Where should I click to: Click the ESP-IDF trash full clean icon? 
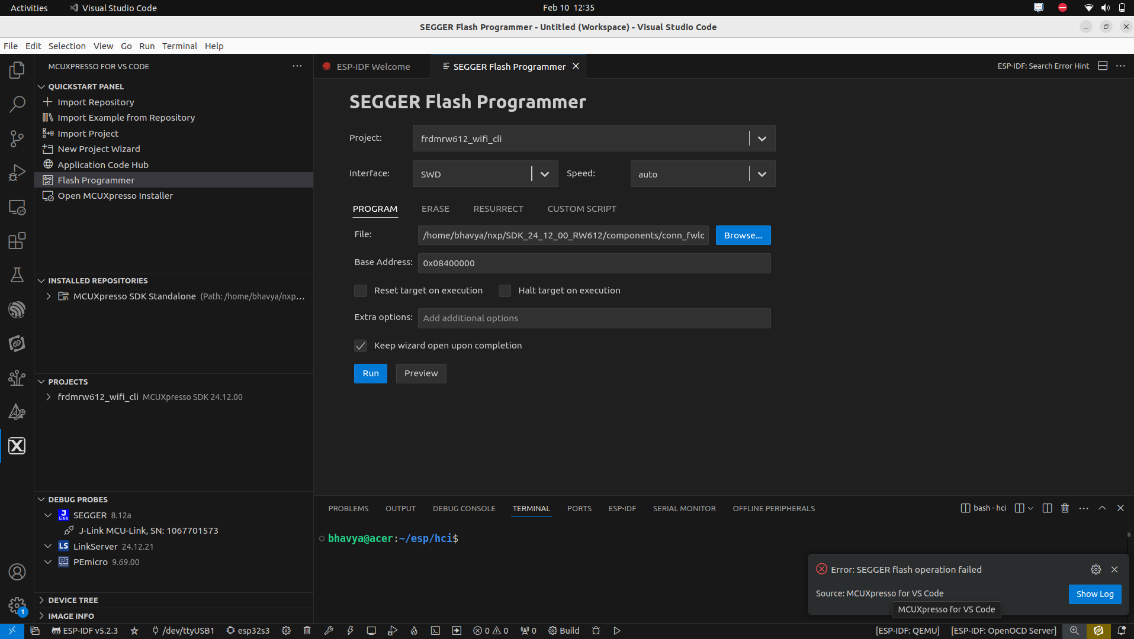point(307,631)
